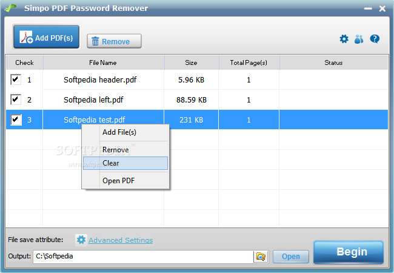Click the Add PDF(s) button
Screen dimensions: 394x273
pos(46,37)
